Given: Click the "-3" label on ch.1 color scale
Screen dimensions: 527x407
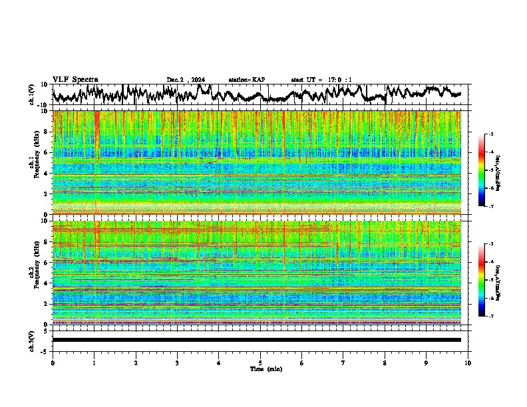Looking at the screenshot, I should [x=490, y=134].
